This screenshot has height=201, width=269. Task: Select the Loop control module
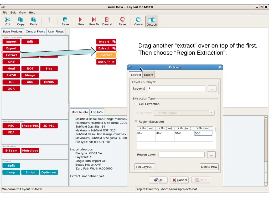tap(11, 172)
